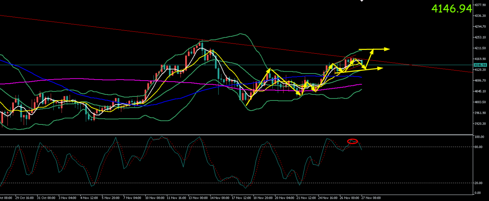Viewport: 489px width, 201px height.
Task: Click the highlighted 4146.94 tag on price axis
Action: 480,65
